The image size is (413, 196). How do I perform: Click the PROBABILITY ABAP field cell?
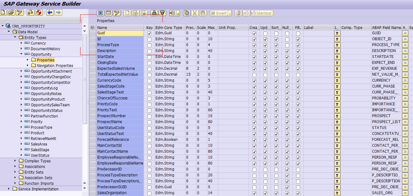point(386,98)
